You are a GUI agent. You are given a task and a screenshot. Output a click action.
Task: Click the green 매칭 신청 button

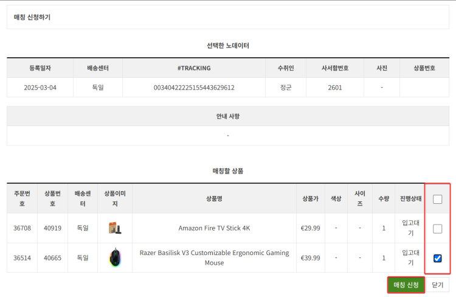pyautogui.click(x=406, y=285)
